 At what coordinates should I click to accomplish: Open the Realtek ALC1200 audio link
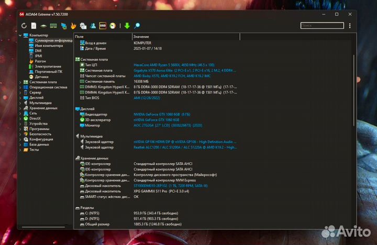point(185,148)
